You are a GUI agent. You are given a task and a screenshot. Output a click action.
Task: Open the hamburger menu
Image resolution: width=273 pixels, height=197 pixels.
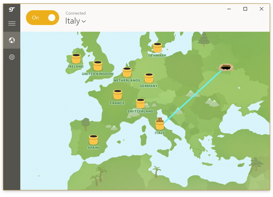pyautogui.click(x=12, y=23)
